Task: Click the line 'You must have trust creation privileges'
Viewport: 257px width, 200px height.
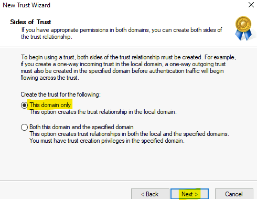Action: click(x=107, y=141)
